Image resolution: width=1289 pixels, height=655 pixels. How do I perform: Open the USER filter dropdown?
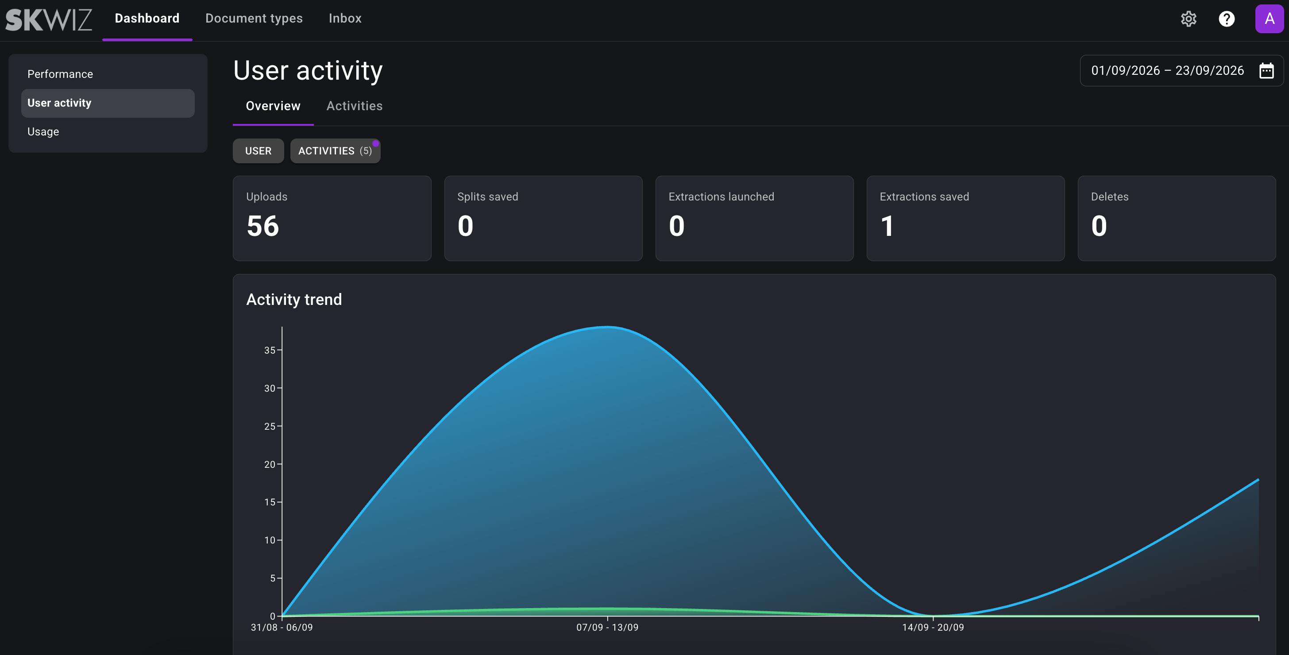[258, 150]
